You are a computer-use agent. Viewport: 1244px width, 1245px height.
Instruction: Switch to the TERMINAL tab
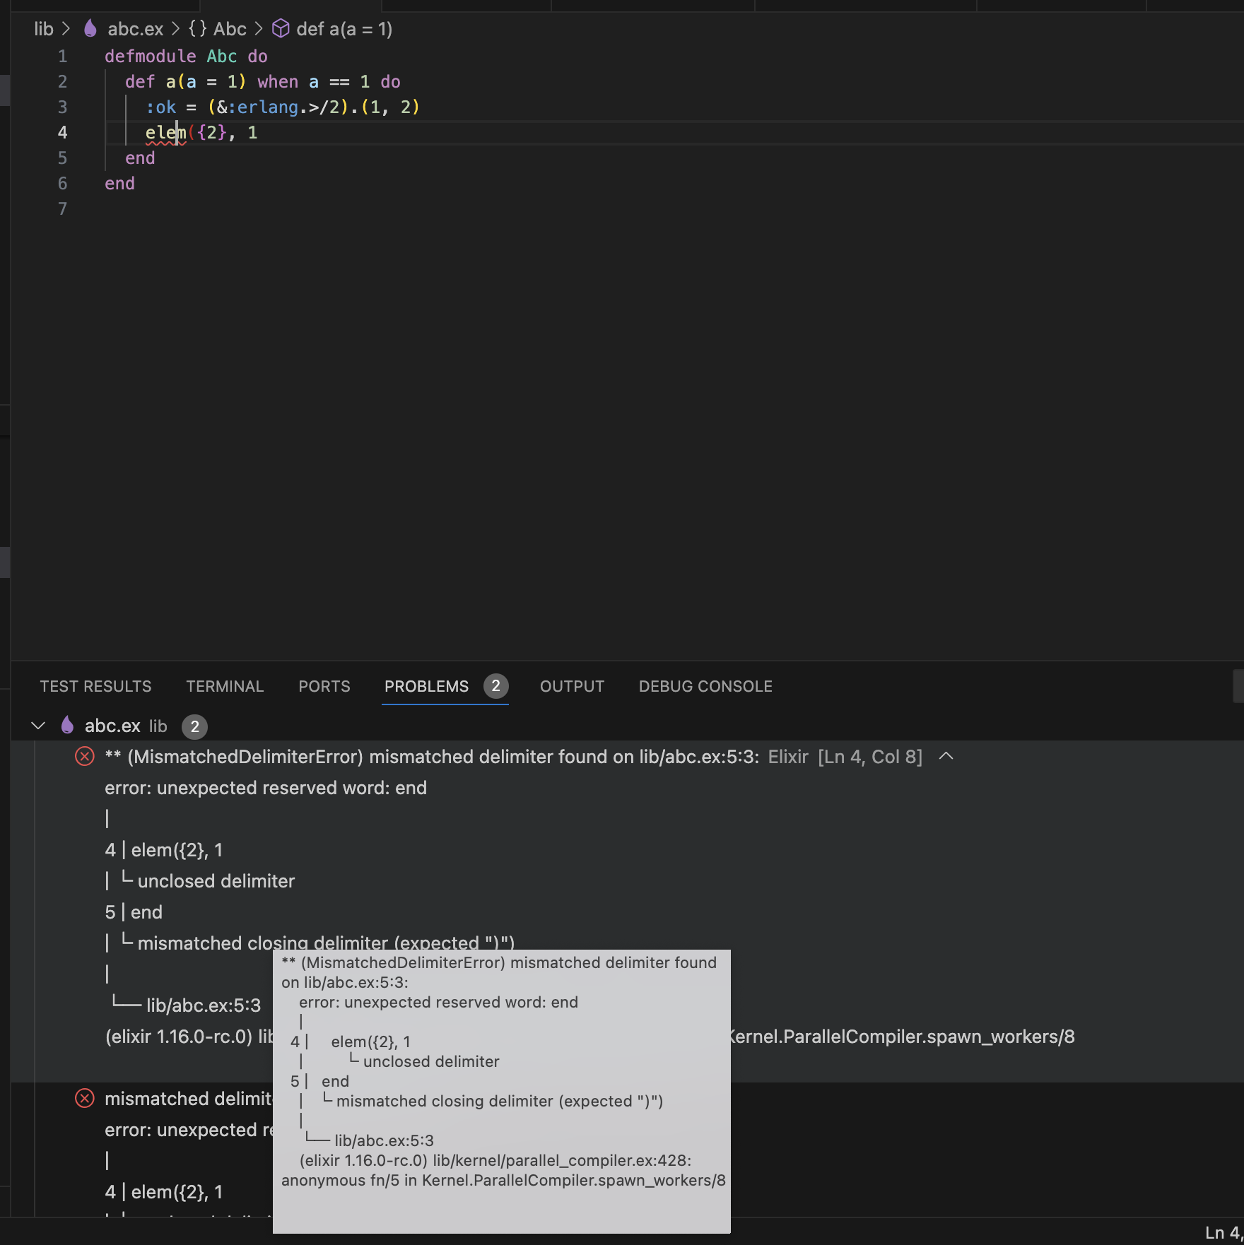click(x=224, y=685)
